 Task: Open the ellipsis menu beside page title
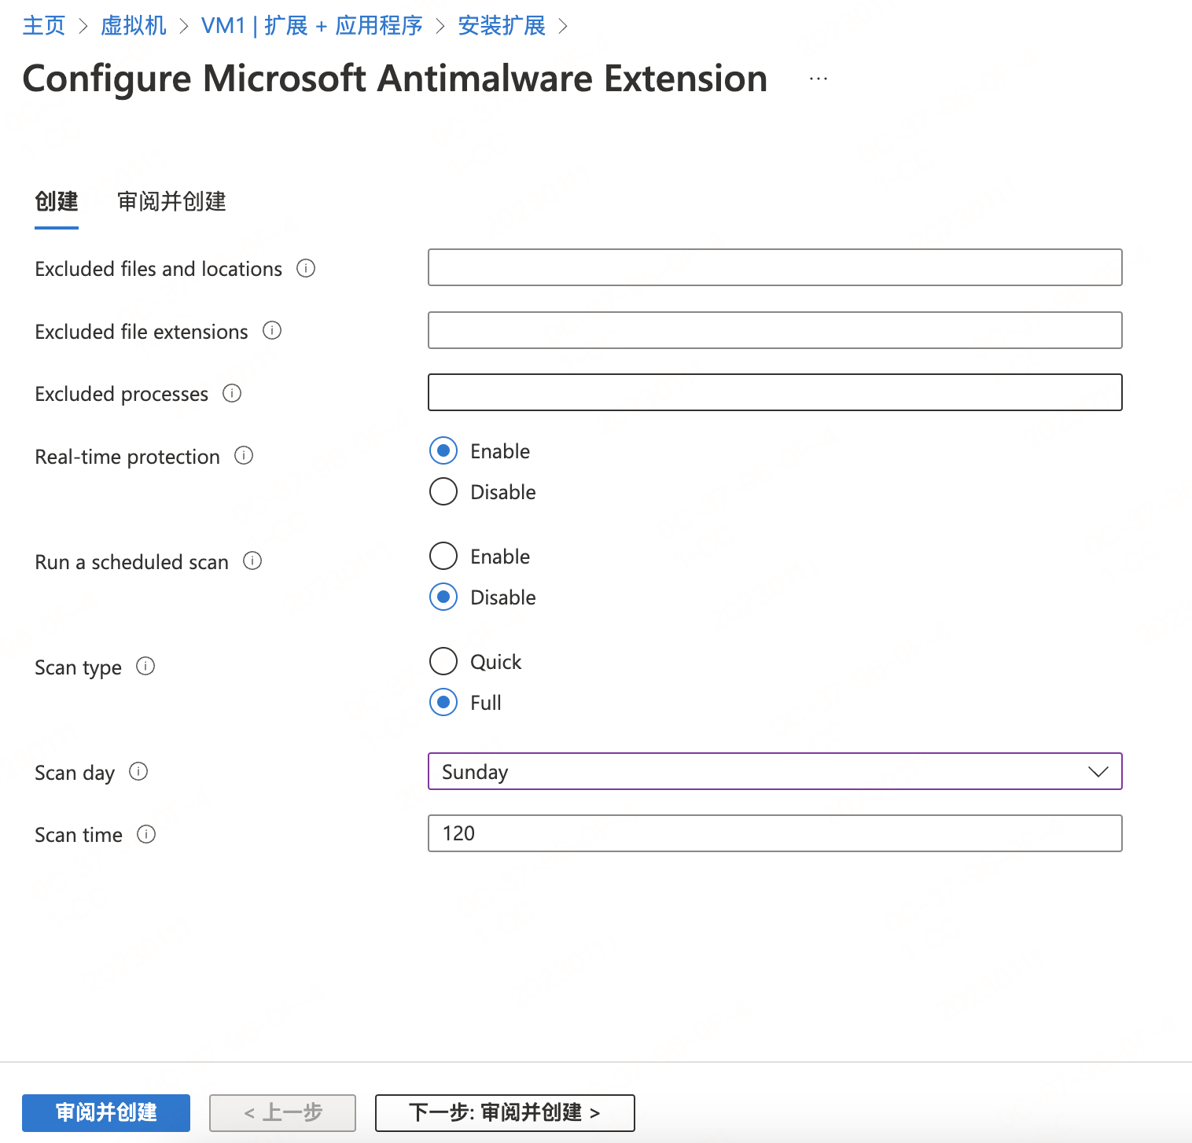pyautogui.click(x=819, y=79)
